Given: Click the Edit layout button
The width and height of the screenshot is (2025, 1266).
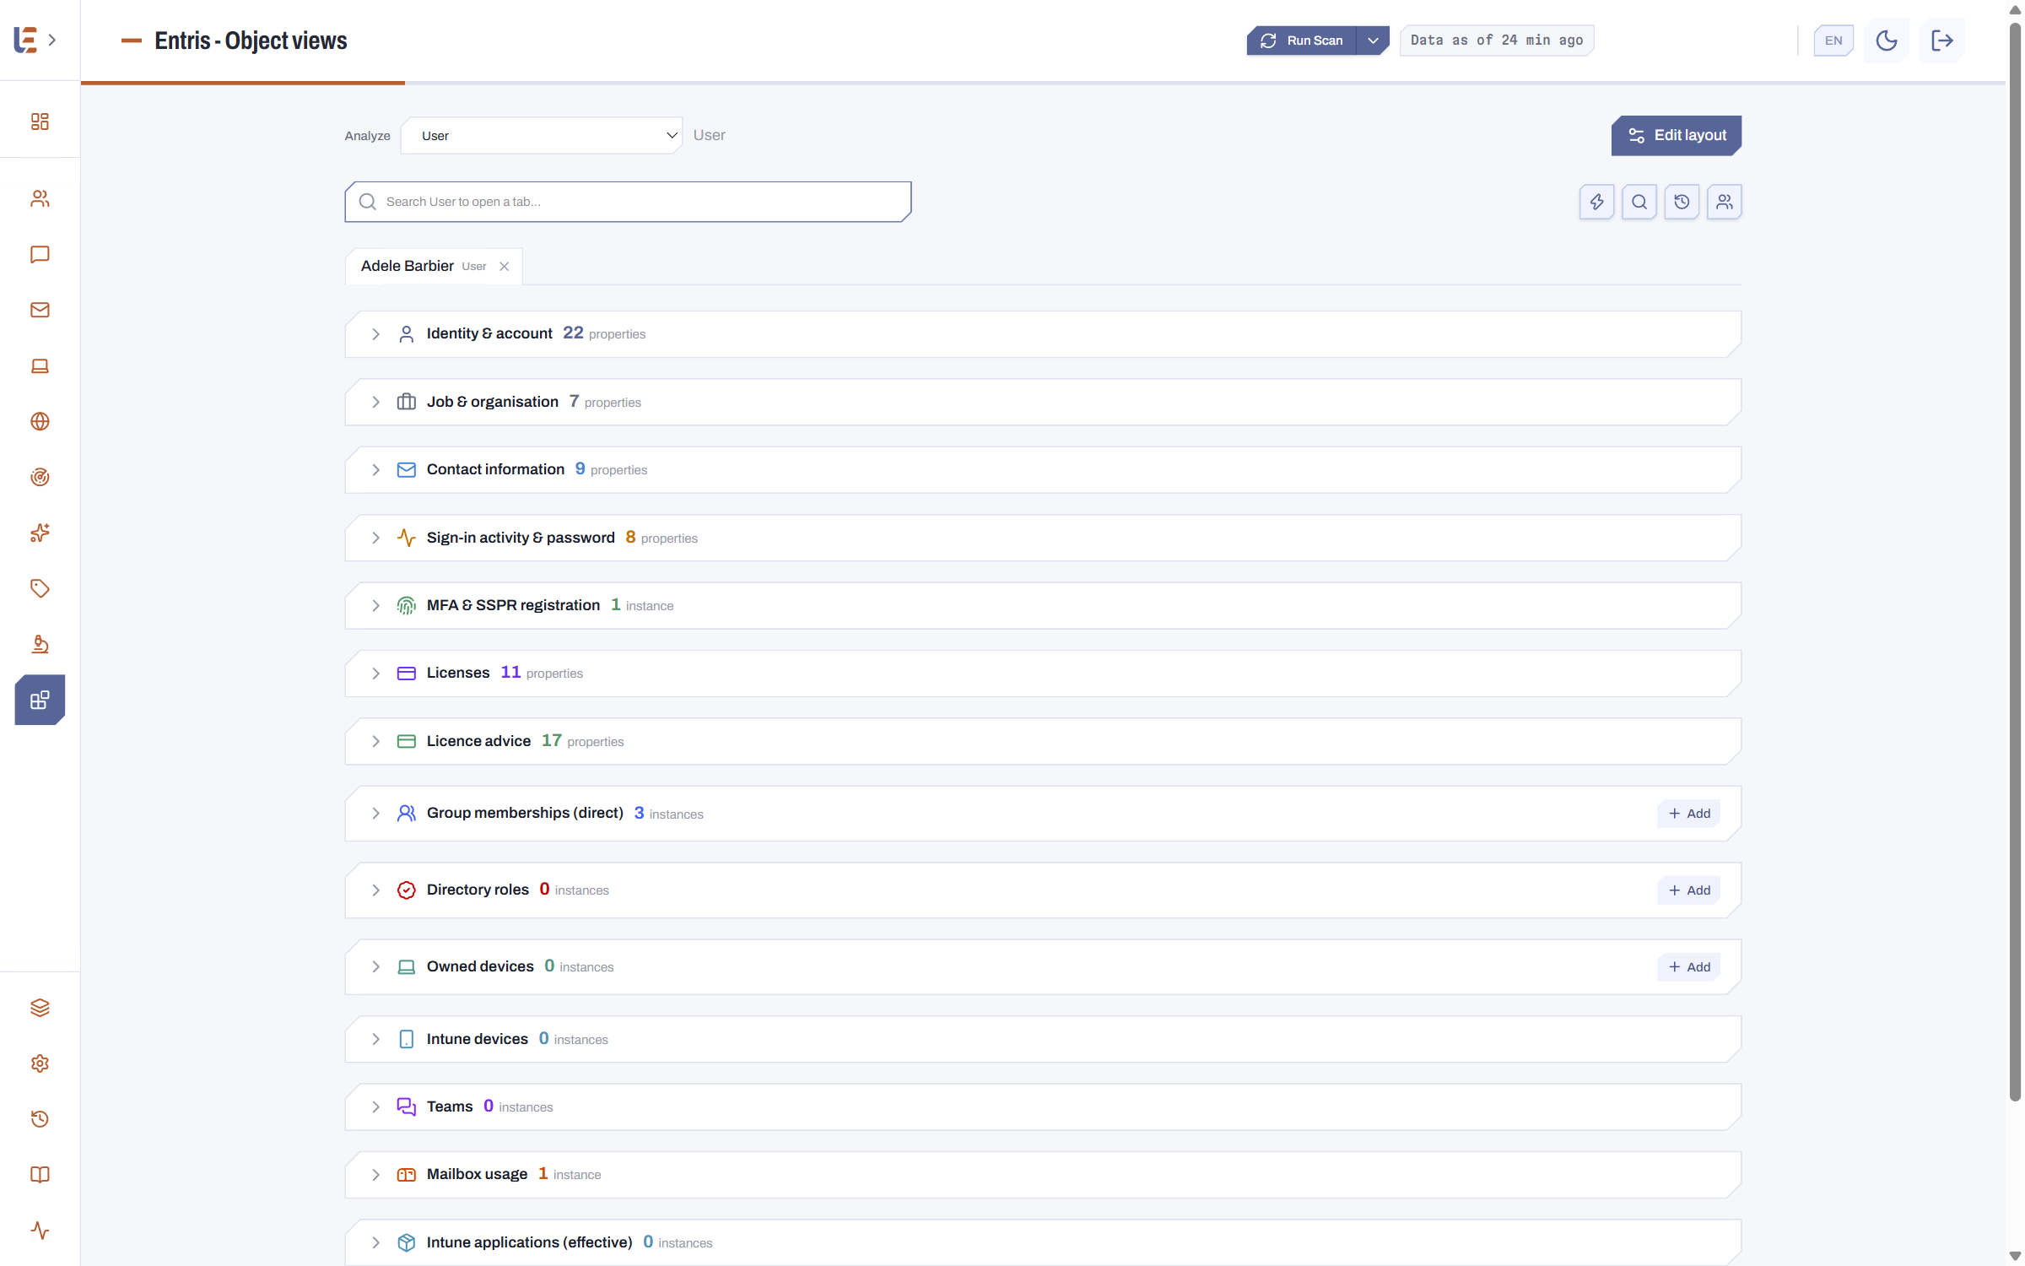Looking at the screenshot, I should tap(1677, 136).
